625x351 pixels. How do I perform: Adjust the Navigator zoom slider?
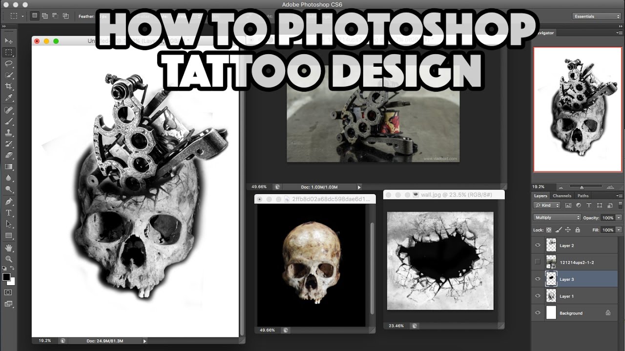tap(582, 187)
